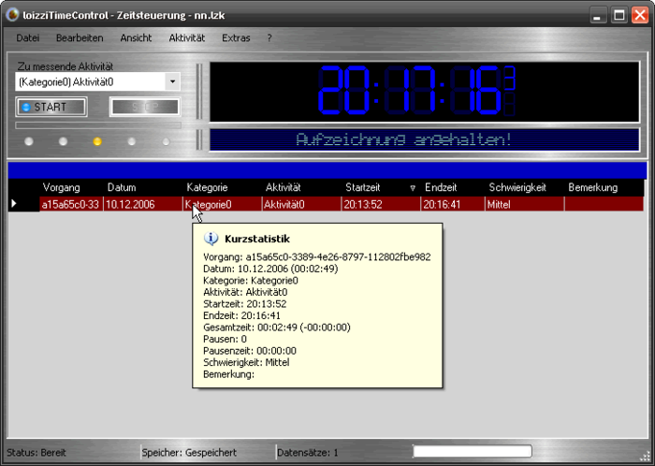This screenshot has width=655, height=466.
Task: Open the Aktivität menu
Action: (187, 38)
